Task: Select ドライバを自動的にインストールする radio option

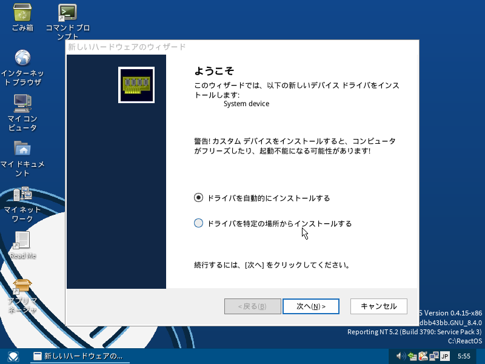Action: 262,198
